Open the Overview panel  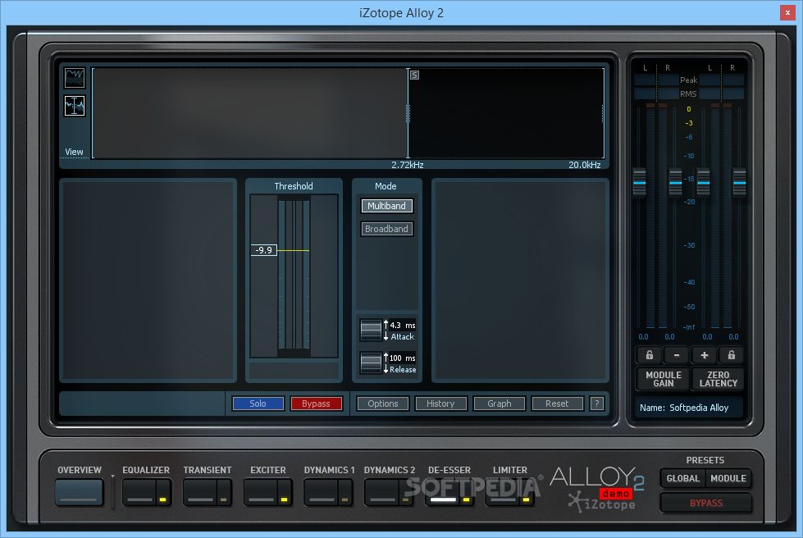[79, 492]
